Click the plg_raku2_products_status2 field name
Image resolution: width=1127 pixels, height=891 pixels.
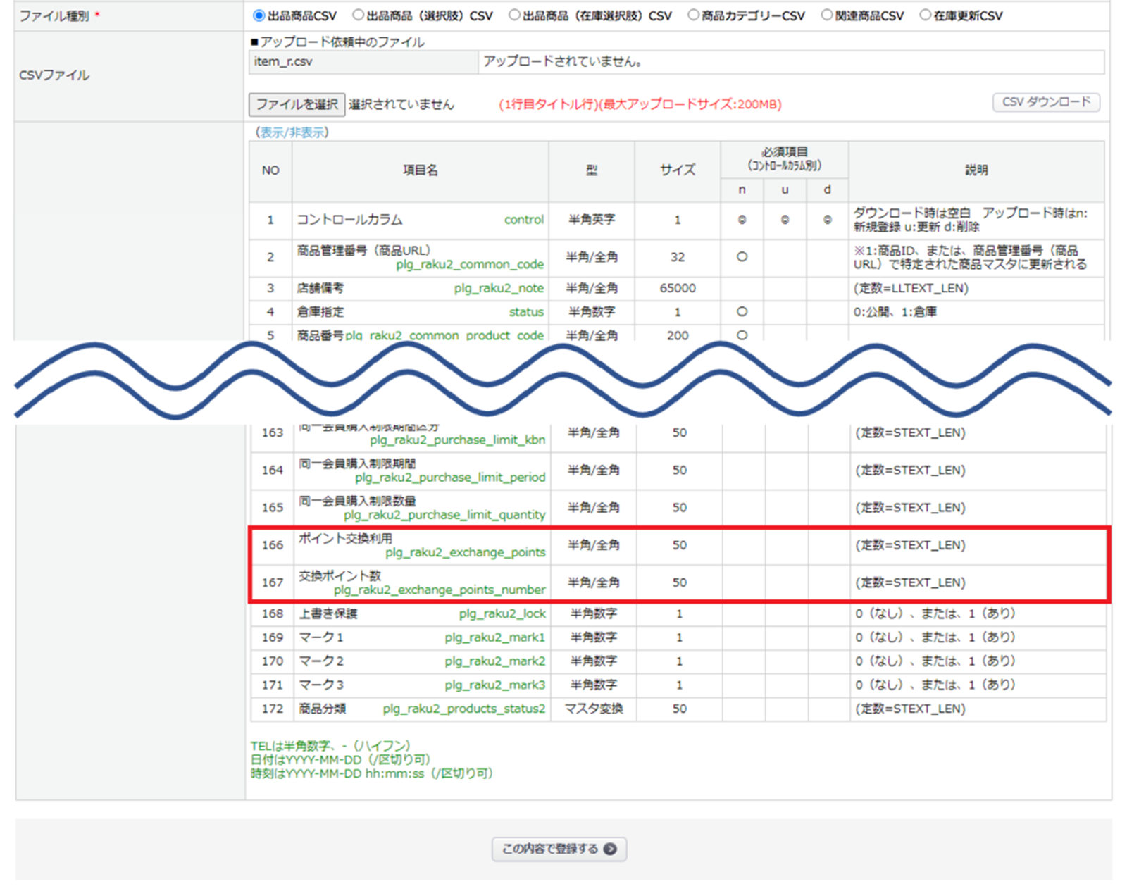463,709
